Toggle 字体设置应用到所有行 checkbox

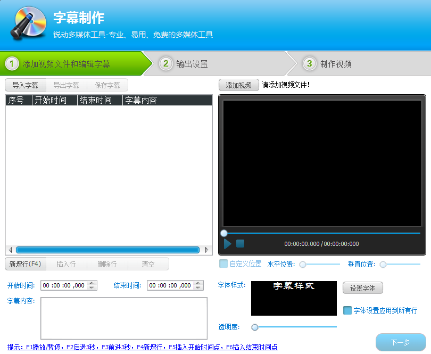(347, 310)
